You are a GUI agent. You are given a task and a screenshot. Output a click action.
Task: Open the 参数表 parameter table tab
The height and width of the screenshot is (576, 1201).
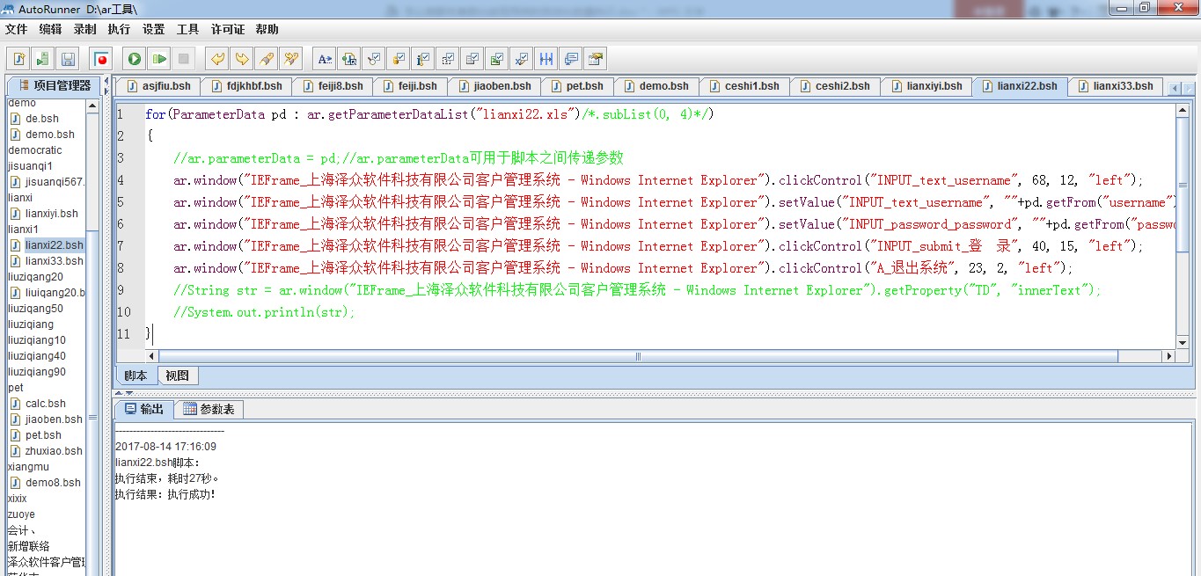[209, 409]
